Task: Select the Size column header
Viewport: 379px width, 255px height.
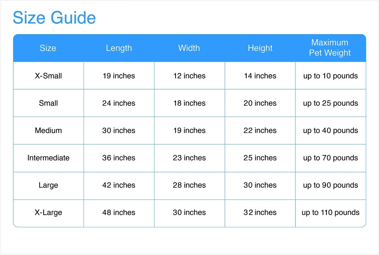Action: [48, 48]
